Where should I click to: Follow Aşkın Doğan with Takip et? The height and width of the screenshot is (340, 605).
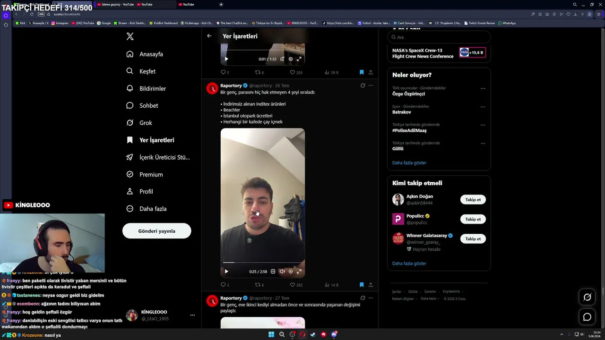pos(473,200)
